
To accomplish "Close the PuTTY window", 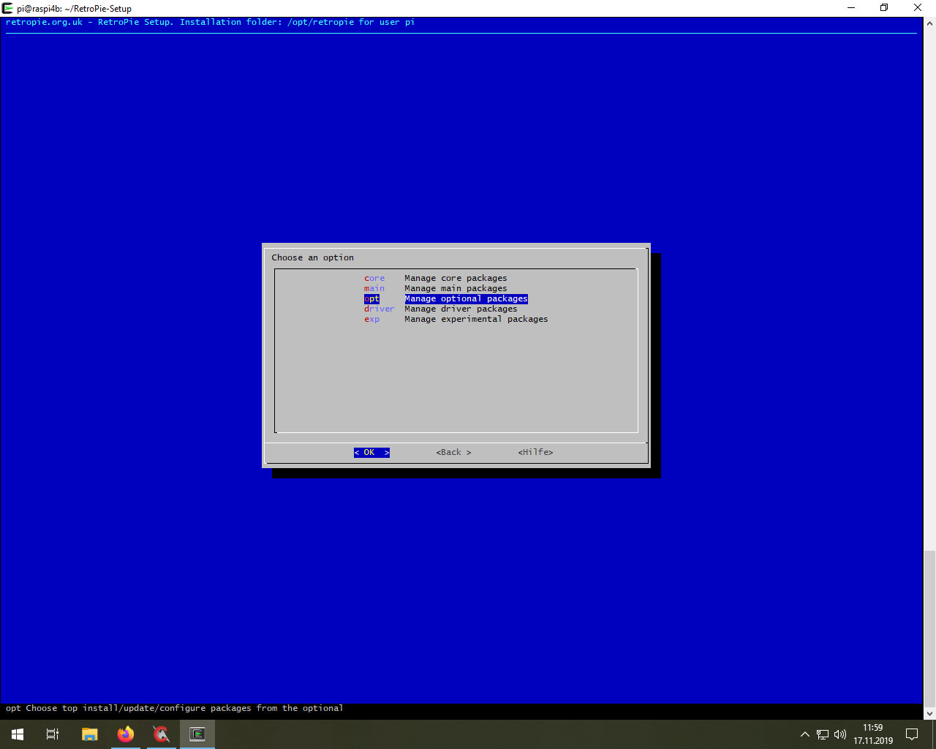I will tap(918, 8).
